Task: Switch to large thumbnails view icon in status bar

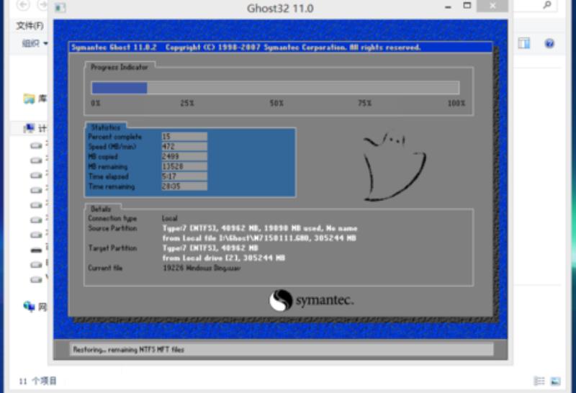Action: tap(555, 381)
